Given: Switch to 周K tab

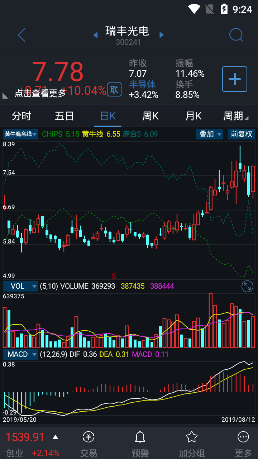Looking at the screenshot, I should (x=150, y=116).
